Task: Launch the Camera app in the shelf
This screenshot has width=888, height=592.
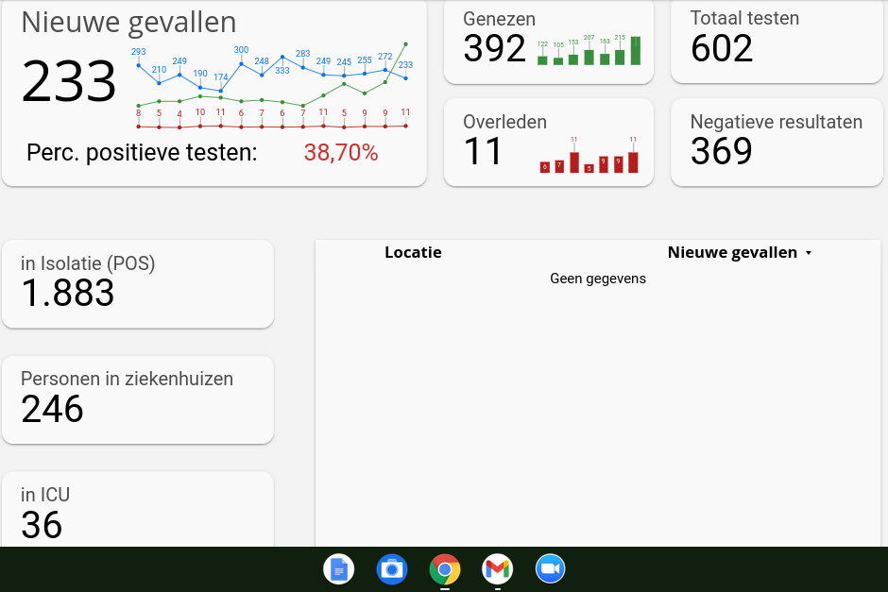Action: 391,569
